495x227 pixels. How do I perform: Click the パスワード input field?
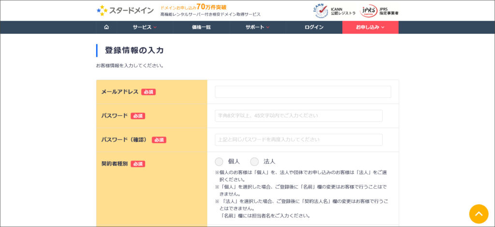298,116
